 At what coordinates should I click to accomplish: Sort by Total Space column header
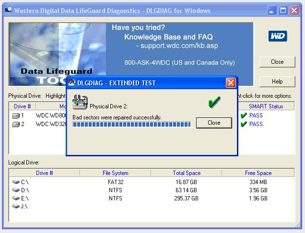[187, 173]
